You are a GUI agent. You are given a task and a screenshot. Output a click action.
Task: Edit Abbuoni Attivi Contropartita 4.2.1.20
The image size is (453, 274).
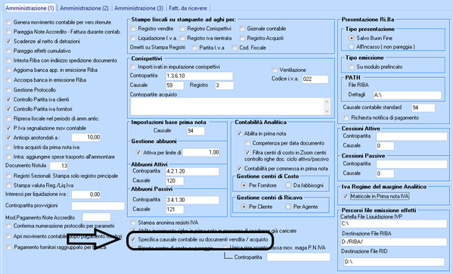[192, 171]
